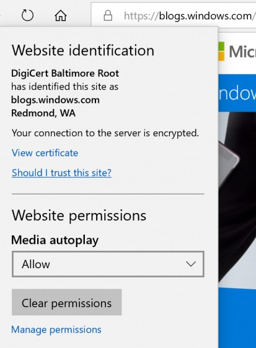Click the blue Windows blog banner
The image size is (256, 348).
237,93
